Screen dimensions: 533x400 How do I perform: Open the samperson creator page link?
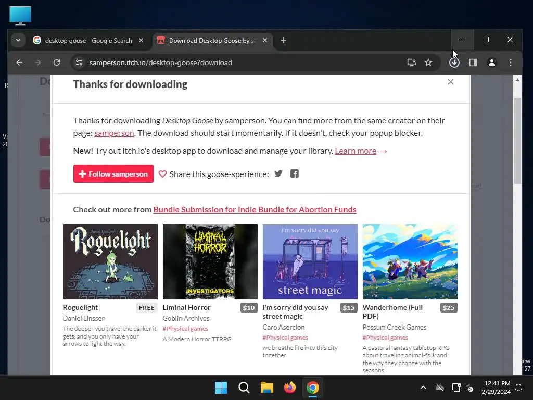pyautogui.click(x=114, y=133)
